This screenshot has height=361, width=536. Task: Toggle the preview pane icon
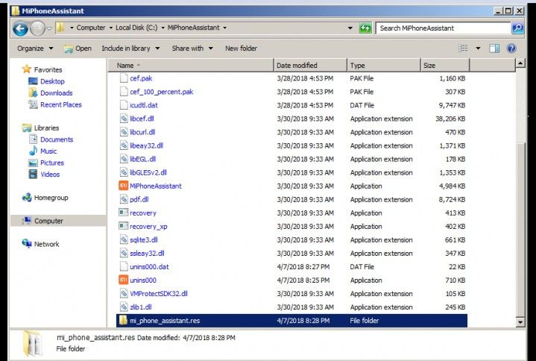pyautogui.click(x=494, y=48)
